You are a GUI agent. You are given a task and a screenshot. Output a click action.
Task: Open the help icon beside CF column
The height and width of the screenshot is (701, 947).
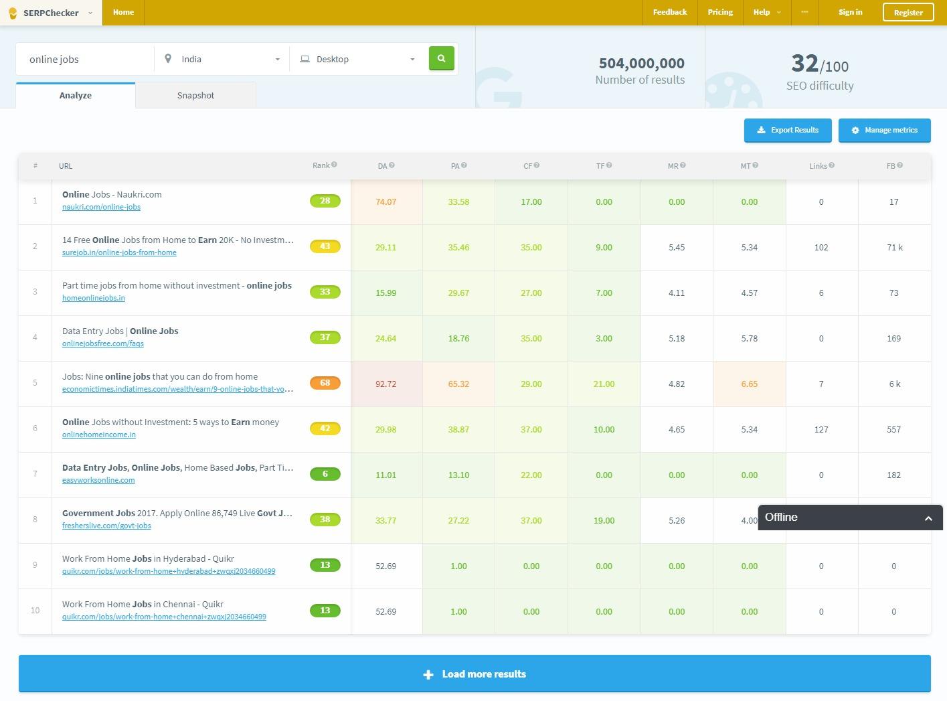click(536, 165)
